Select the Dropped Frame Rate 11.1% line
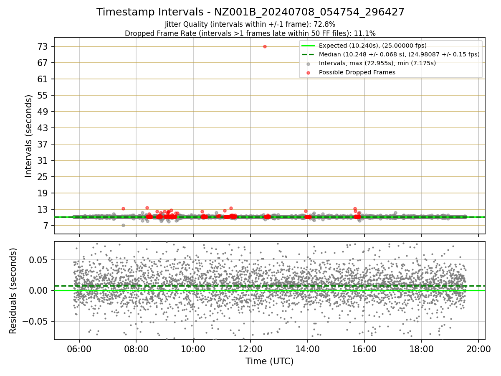 click(250, 33)
